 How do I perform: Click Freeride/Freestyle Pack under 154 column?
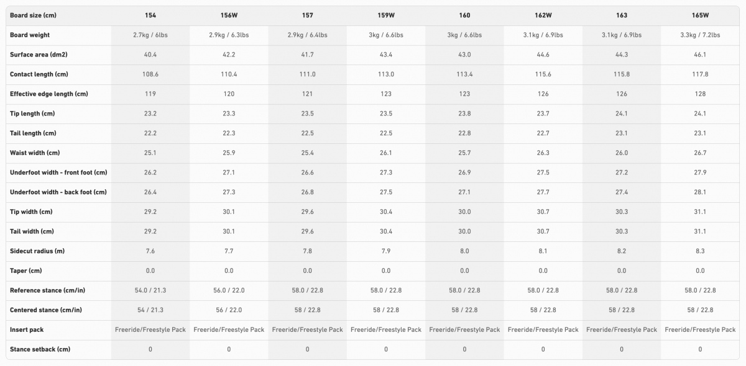150,329
